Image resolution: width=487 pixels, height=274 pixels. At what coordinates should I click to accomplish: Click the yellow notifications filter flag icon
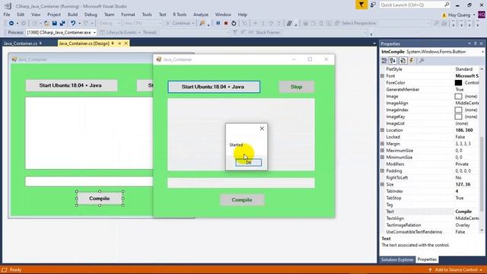click(361, 5)
